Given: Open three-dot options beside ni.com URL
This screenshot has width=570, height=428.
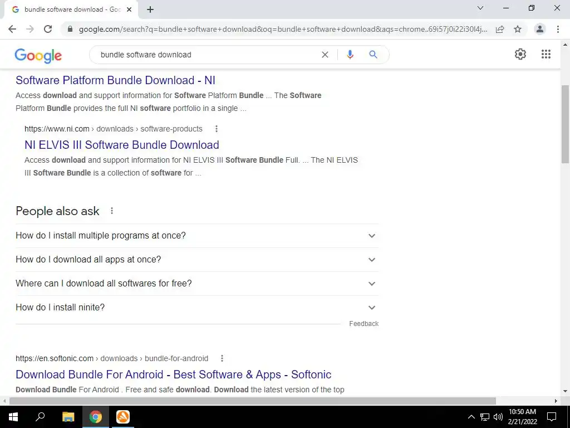Looking at the screenshot, I should pyautogui.click(x=217, y=129).
